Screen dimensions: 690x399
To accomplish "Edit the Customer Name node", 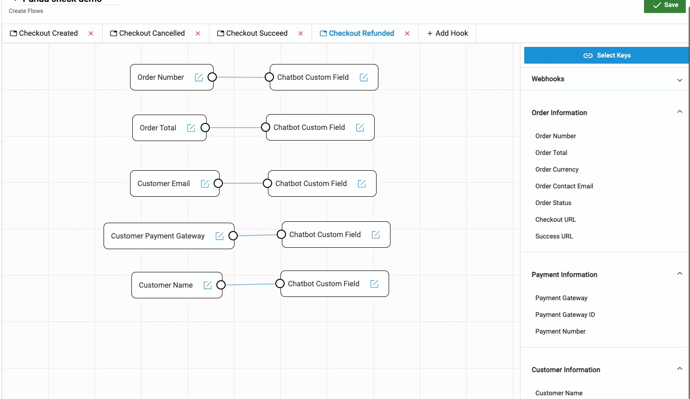I will pos(208,285).
